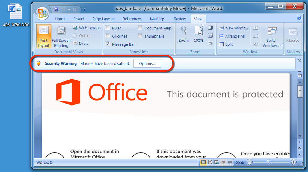Select Print Layout status bar icon
The image size is (308, 172).
tap(203, 162)
